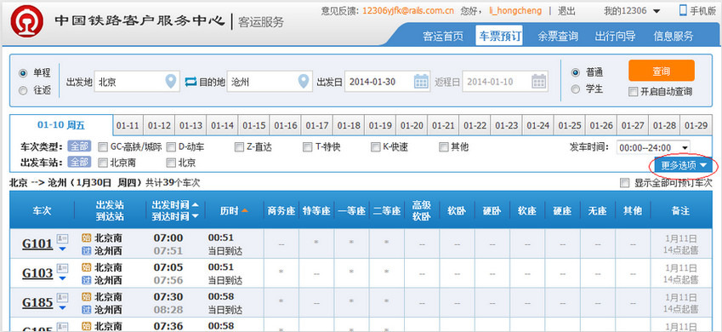722x332 pixels.
Task: Select the 01-20 date tab
Action: (412, 125)
